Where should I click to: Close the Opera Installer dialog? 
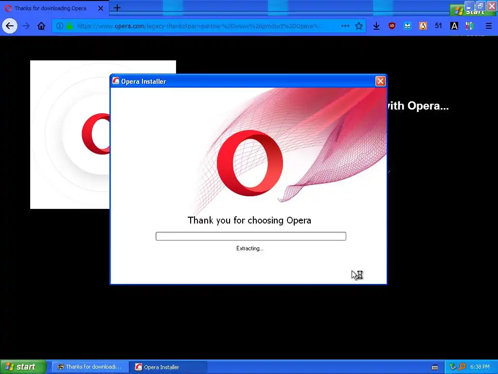[x=380, y=81]
